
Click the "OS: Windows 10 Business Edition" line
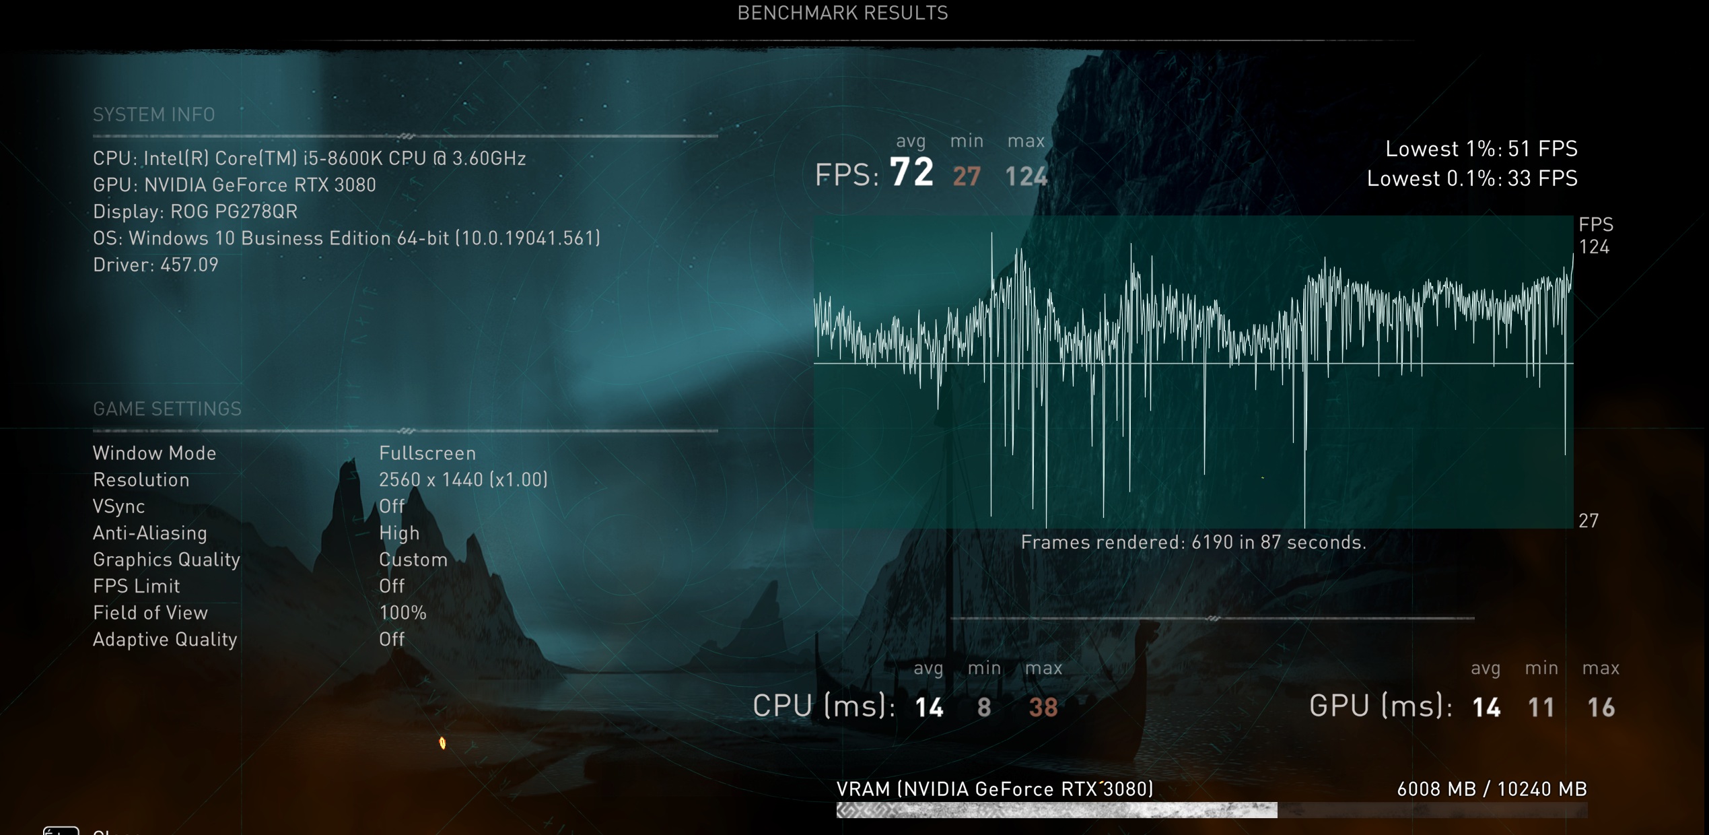coord(347,238)
